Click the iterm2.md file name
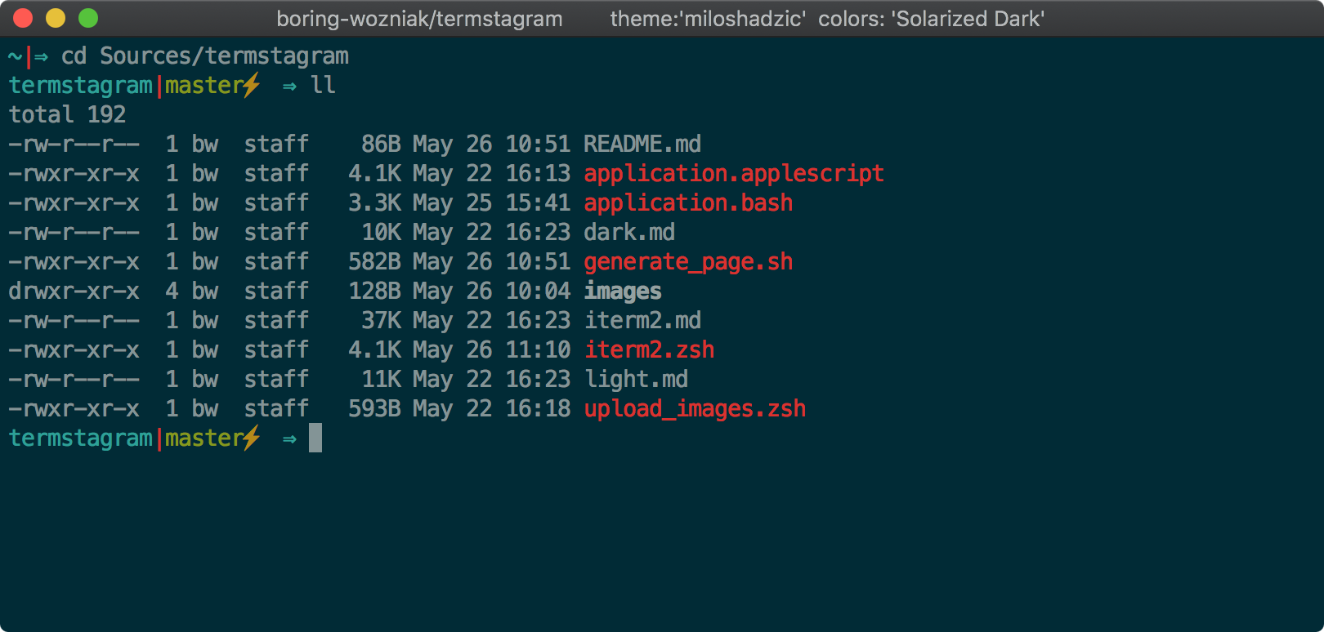This screenshot has height=632, width=1324. pos(642,321)
